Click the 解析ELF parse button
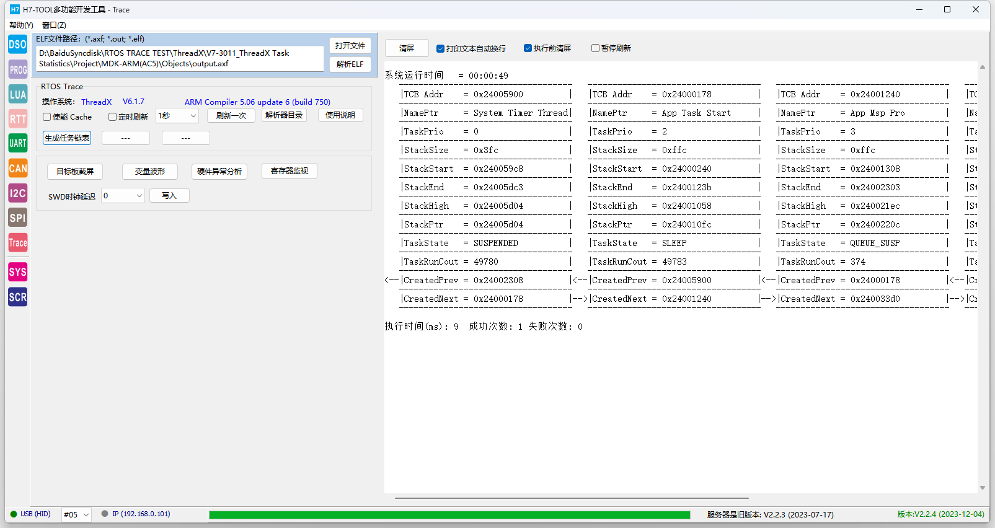995x528 pixels. tap(350, 64)
